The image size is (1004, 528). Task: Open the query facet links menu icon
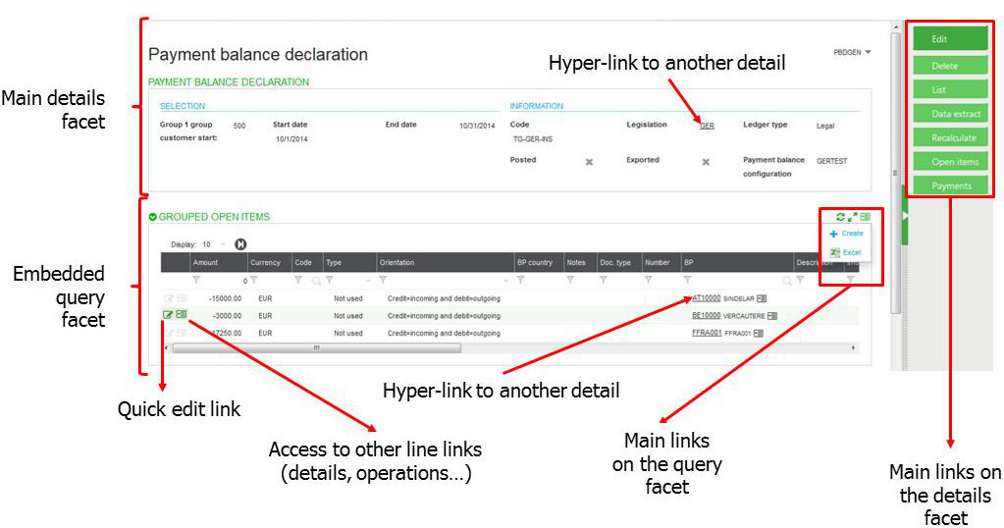865,217
